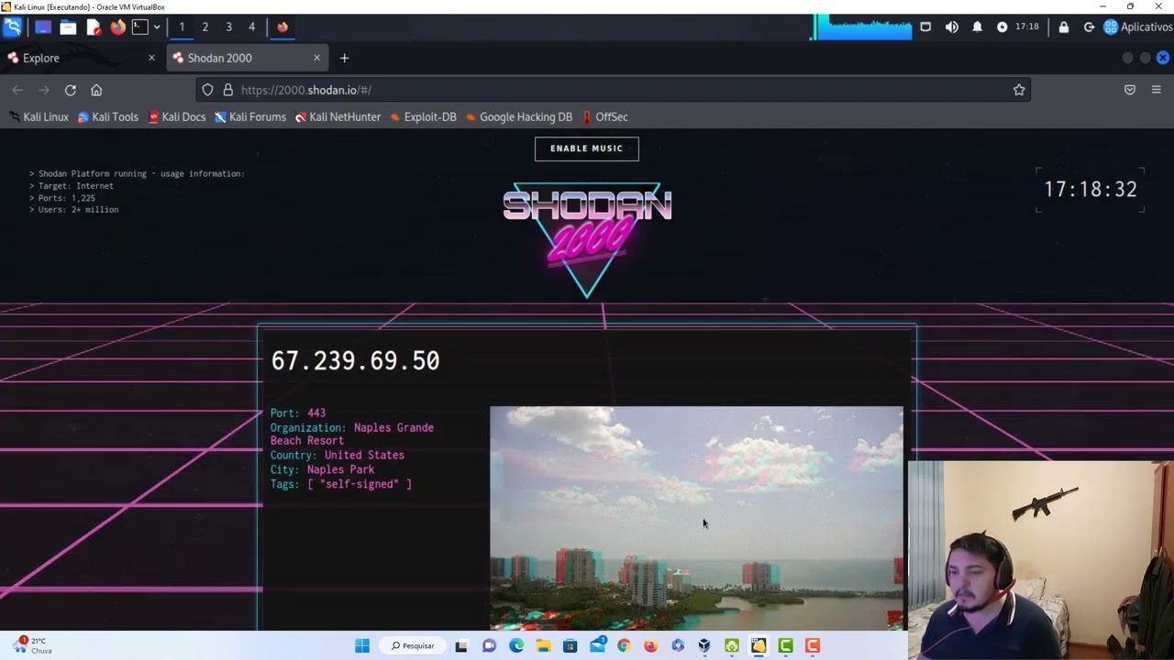Open terminal emulator from Kali panel
This screenshot has width=1174, height=660.
139,27
